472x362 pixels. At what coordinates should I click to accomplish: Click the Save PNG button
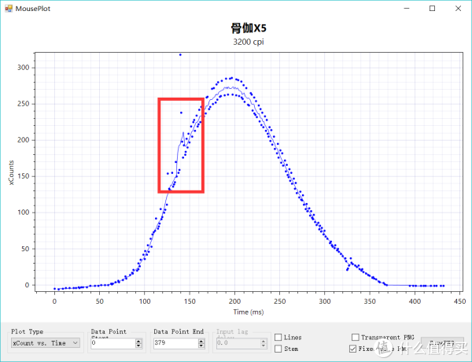click(442, 343)
